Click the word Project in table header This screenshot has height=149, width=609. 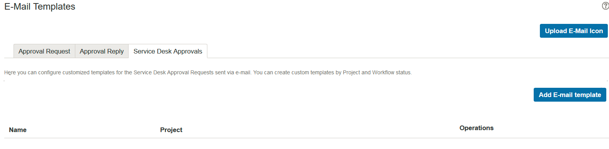(171, 130)
